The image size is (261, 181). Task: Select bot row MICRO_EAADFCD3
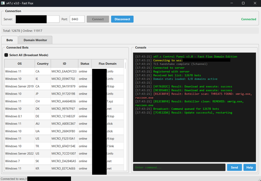point(64,71)
